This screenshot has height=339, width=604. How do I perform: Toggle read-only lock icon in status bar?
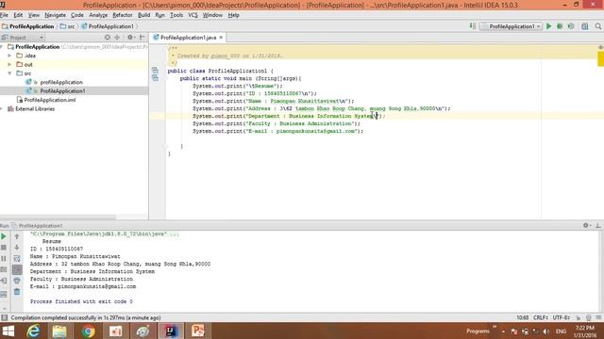(x=579, y=317)
